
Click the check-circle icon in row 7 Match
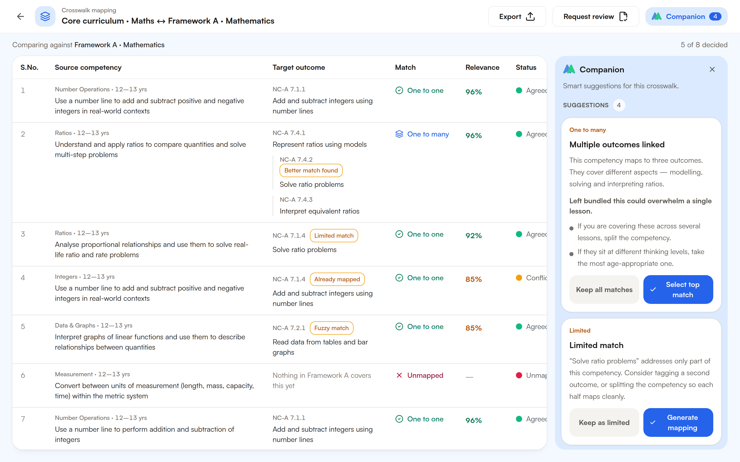click(399, 419)
